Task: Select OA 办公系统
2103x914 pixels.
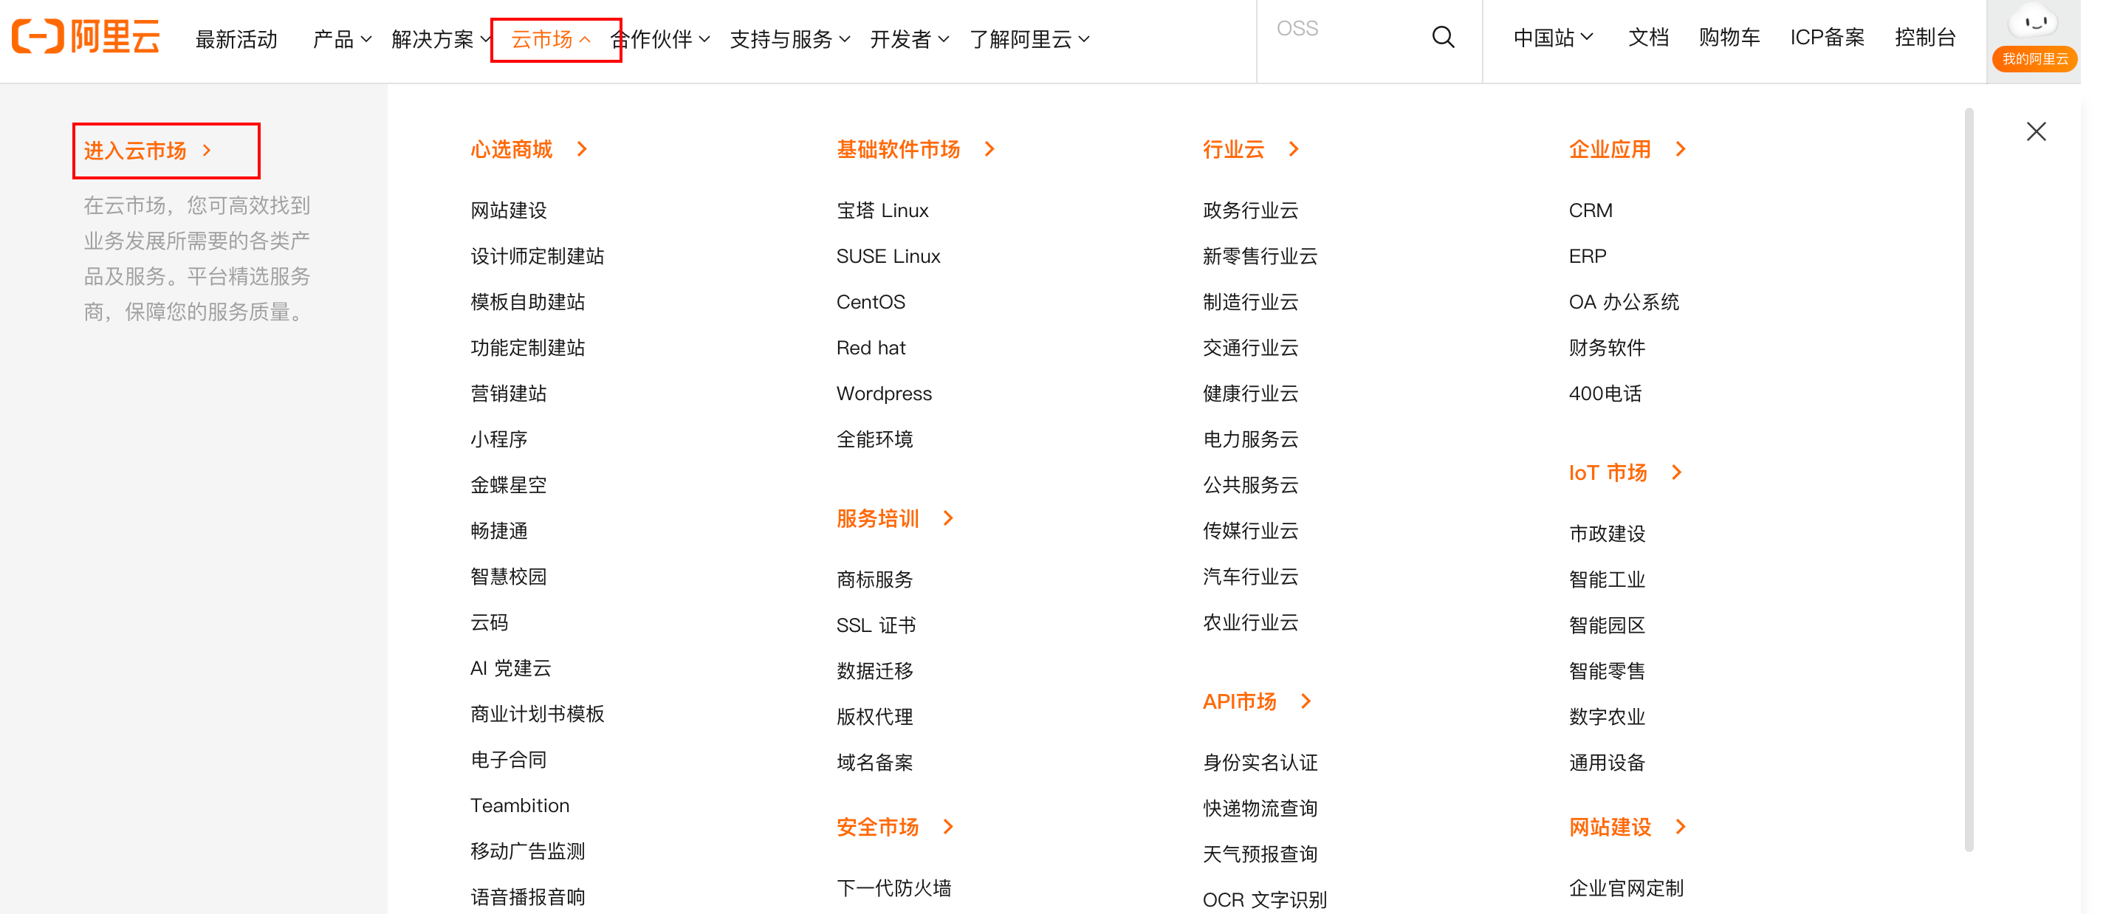Action: (x=1623, y=302)
